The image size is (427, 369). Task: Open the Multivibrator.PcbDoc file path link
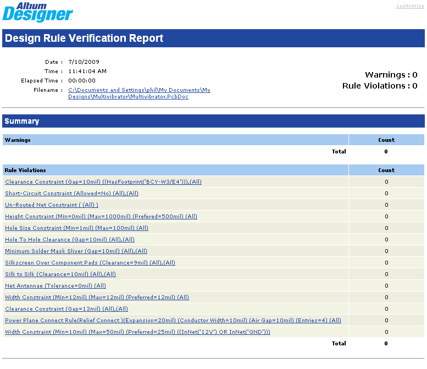coord(139,93)
